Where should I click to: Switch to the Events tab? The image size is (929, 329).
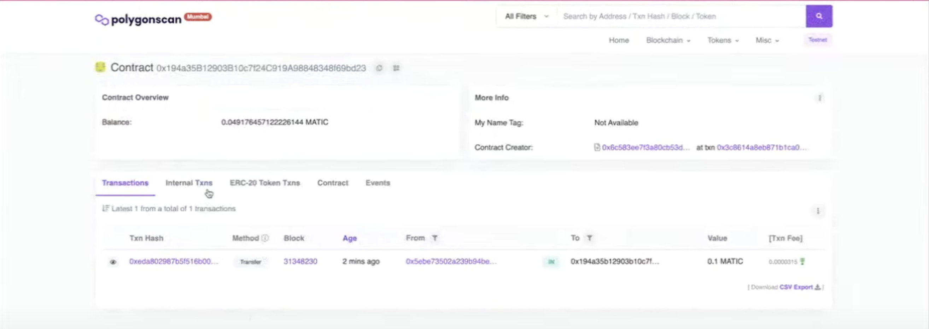[378, 183]
